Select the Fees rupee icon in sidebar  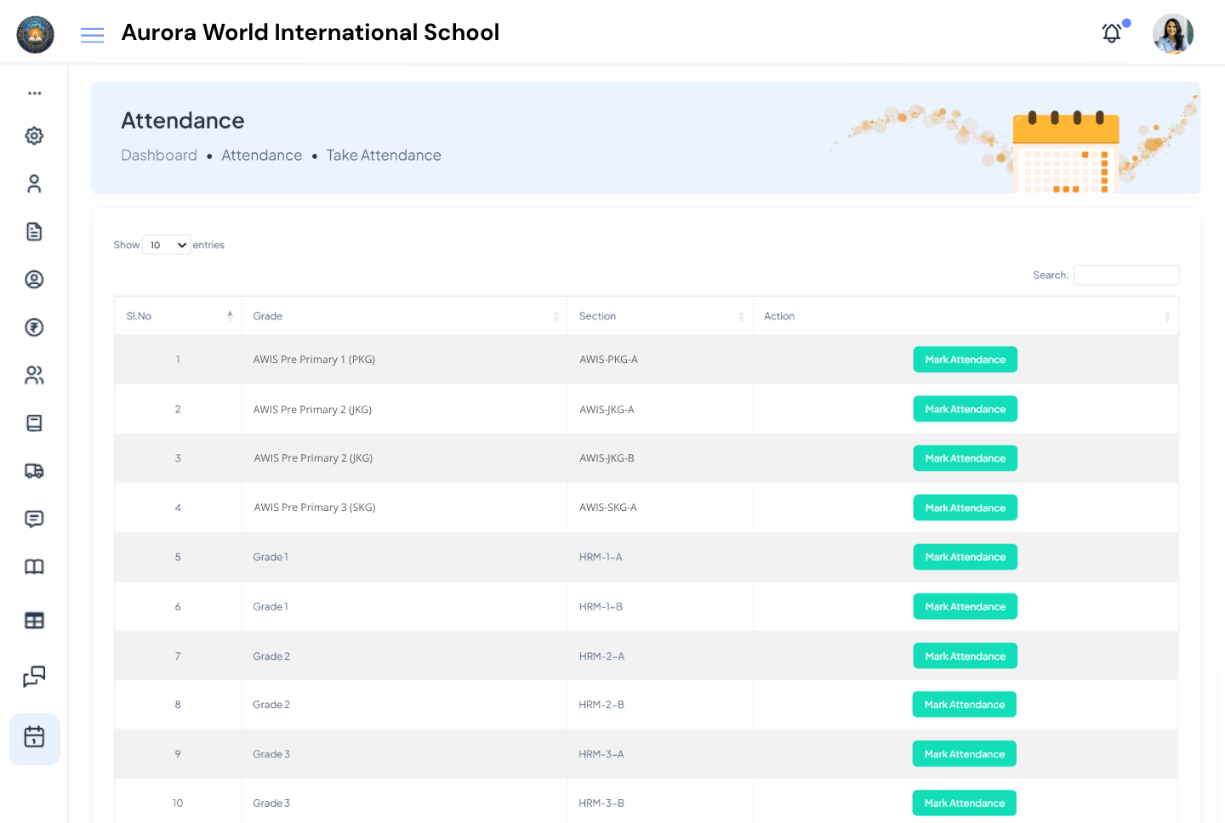coord(34,327)
